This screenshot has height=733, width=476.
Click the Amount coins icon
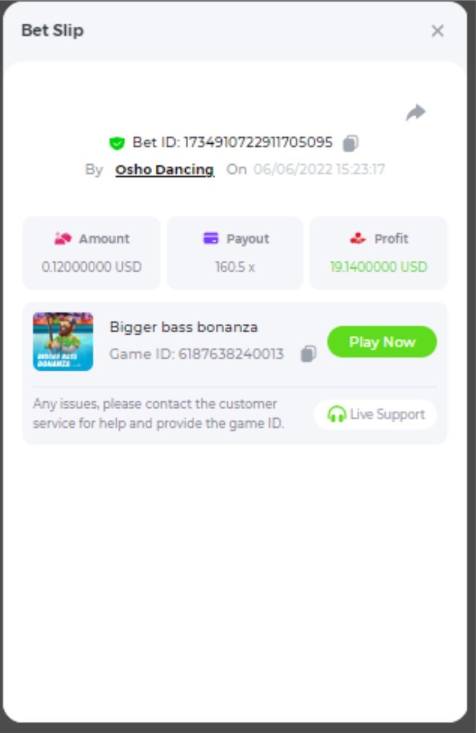point(63,239)
